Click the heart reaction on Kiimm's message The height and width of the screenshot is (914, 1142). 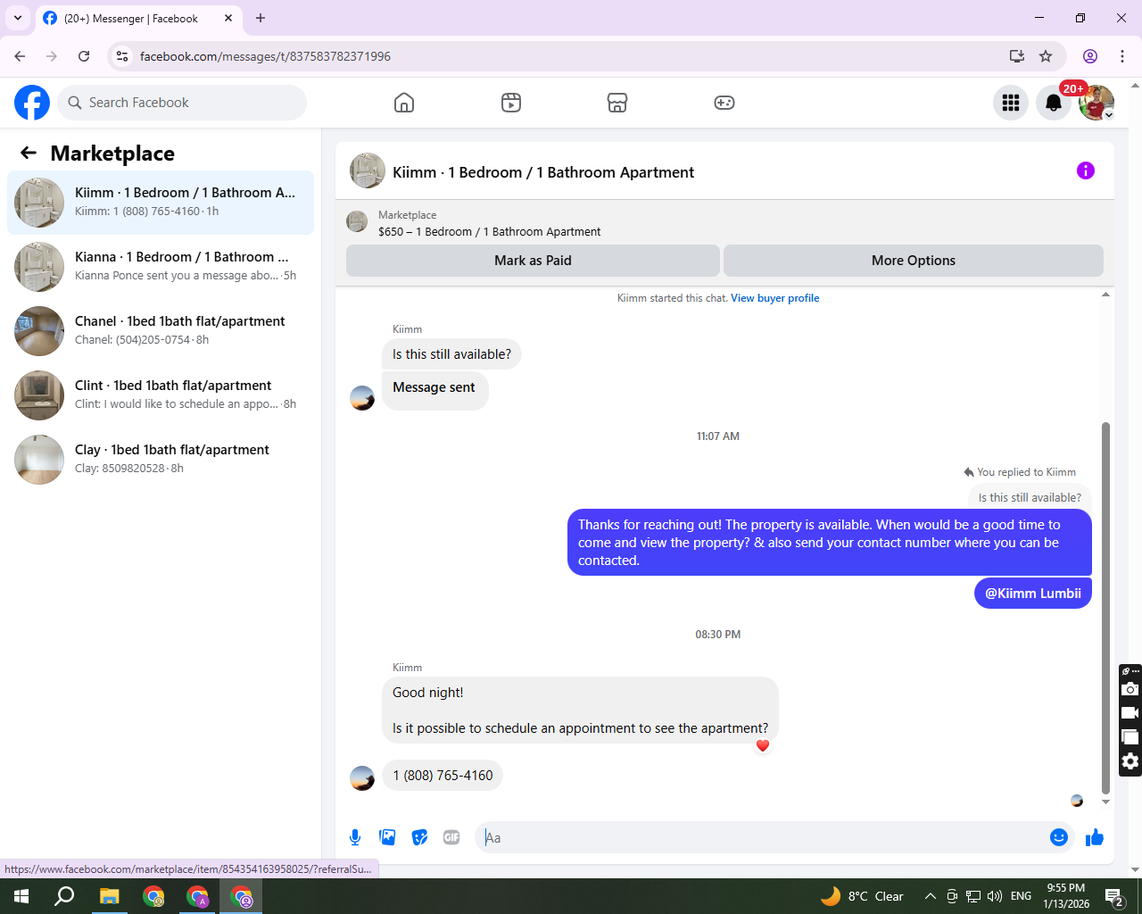click(x=762, y=746)
